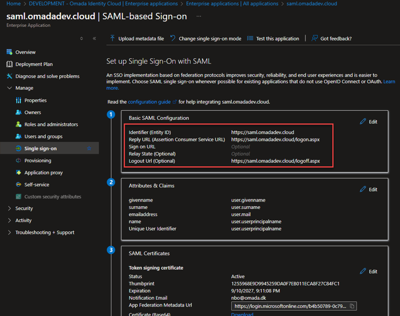The image size is (400, 316).
Task: Click the user.givenname claim value
Action: coord(248,200)
